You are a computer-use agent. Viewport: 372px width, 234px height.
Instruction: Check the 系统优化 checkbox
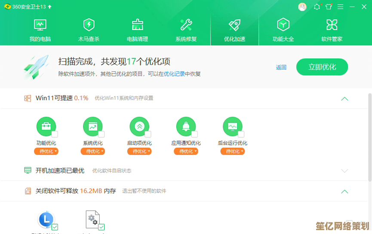(101, 134)
